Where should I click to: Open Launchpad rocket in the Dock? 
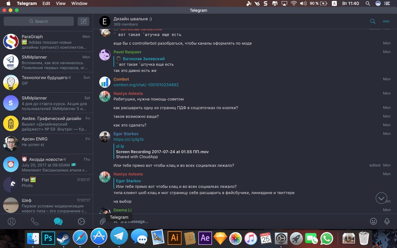coord(297,238)
